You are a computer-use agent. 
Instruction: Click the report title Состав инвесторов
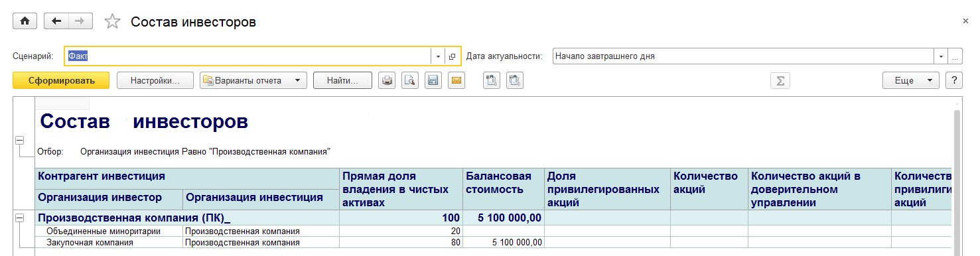tap(144, 121)
